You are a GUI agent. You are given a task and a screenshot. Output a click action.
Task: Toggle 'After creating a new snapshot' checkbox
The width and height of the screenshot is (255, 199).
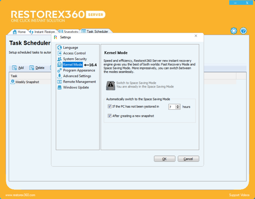[109, 116]
